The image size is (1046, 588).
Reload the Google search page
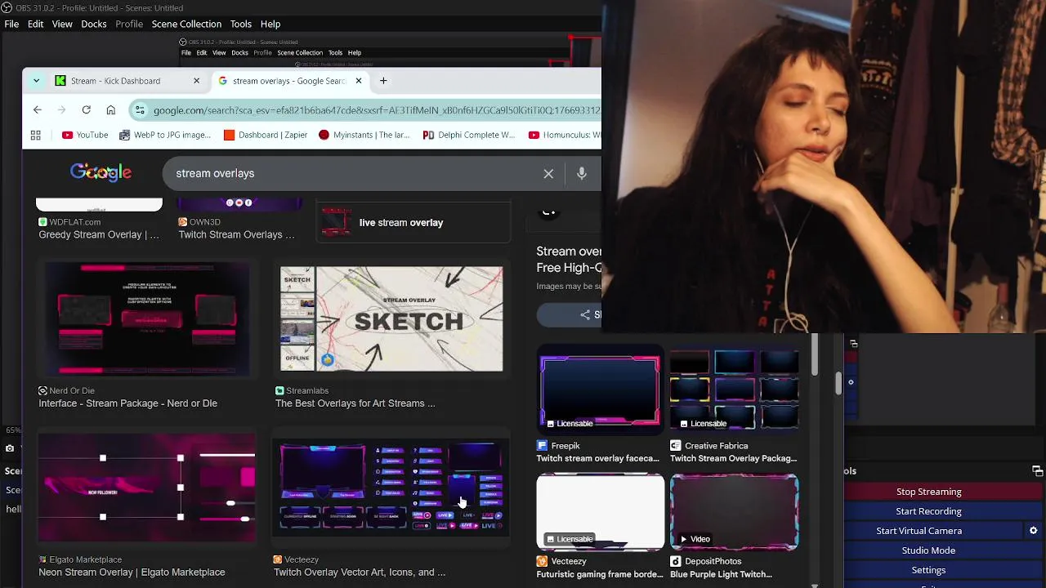(x=86, y=110)
